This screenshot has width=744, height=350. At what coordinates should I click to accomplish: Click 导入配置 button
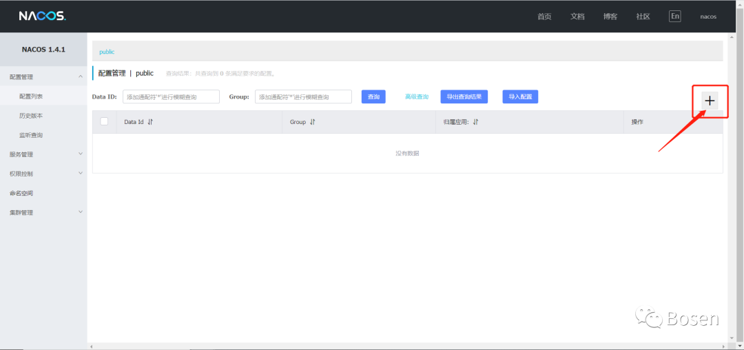click(x=520, y=96)
